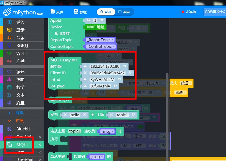Switch to 普通 mode
This screenshot has height=161, width=226.
click(x=106, y=12)
